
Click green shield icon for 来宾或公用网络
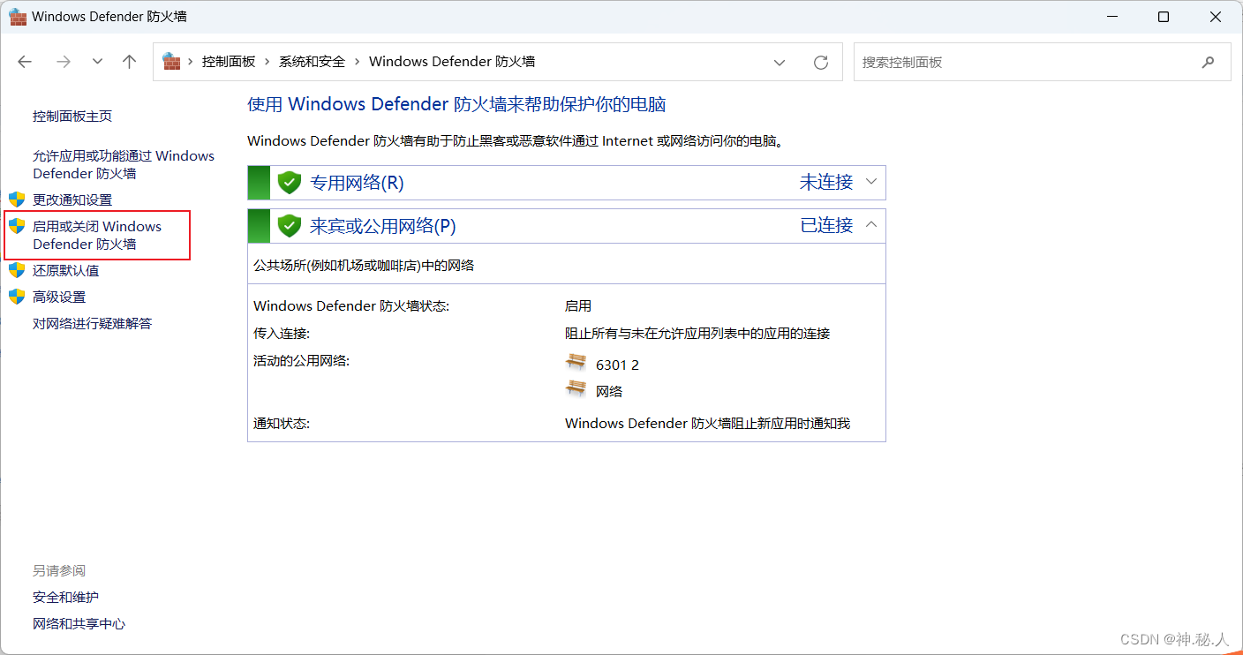(x=290, y=226)
